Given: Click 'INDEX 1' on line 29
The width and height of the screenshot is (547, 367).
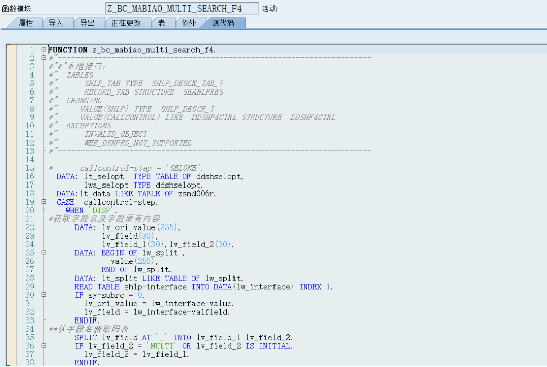Looking at the screenshot, I should tap(315, 287).
